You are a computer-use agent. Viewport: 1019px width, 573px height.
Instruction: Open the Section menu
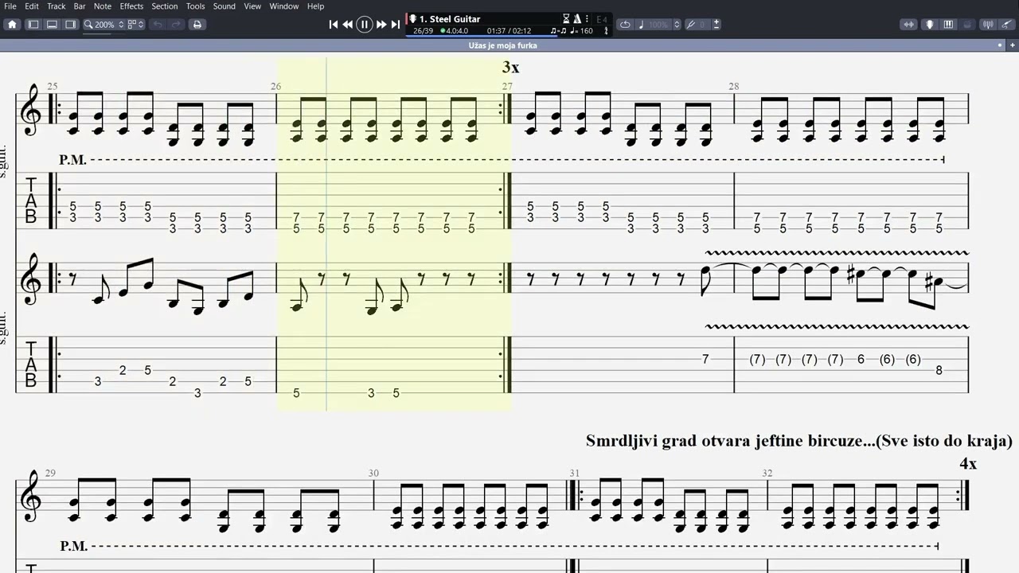[165, 6]
